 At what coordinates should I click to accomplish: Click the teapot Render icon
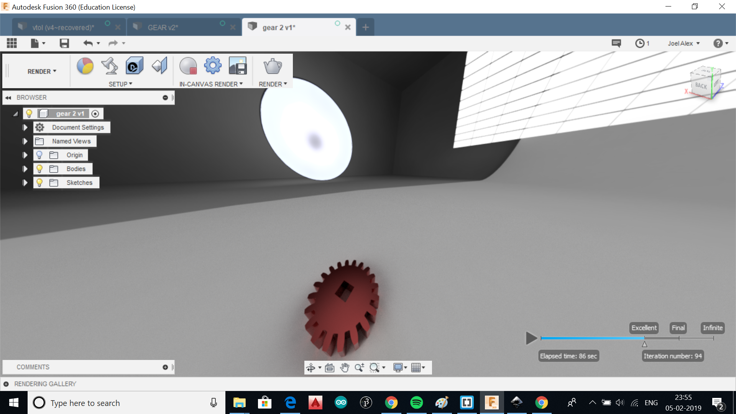tap(273, 66)
